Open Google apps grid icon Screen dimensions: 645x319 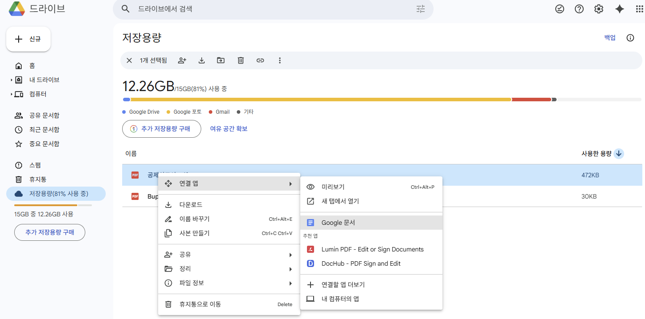[640, 9]
